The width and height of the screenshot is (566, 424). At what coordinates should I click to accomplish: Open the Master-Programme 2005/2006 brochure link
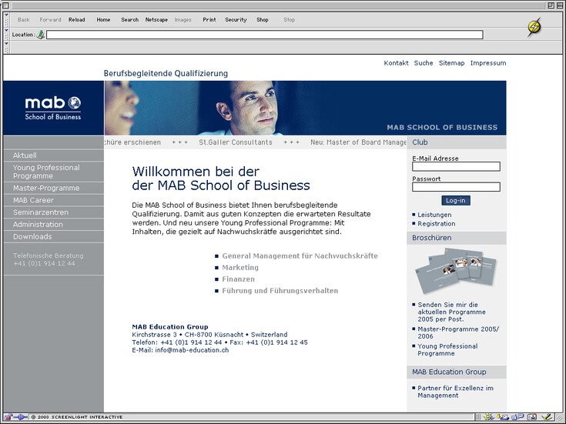(x=458, y=332)
